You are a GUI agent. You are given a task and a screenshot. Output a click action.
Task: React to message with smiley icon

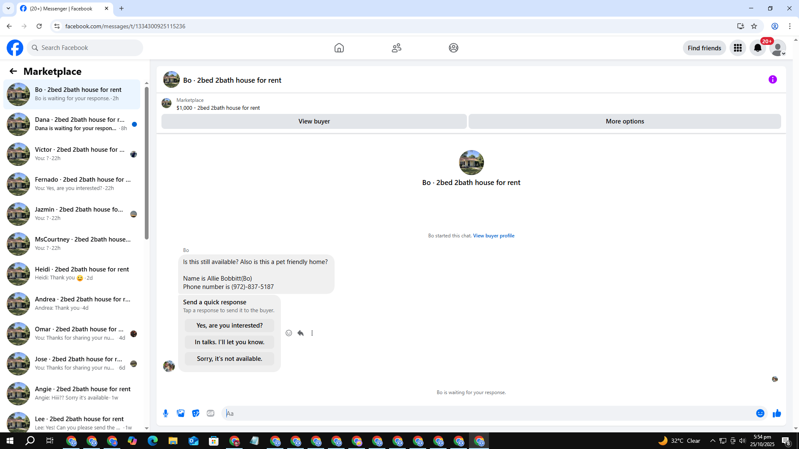pos(289,333)
